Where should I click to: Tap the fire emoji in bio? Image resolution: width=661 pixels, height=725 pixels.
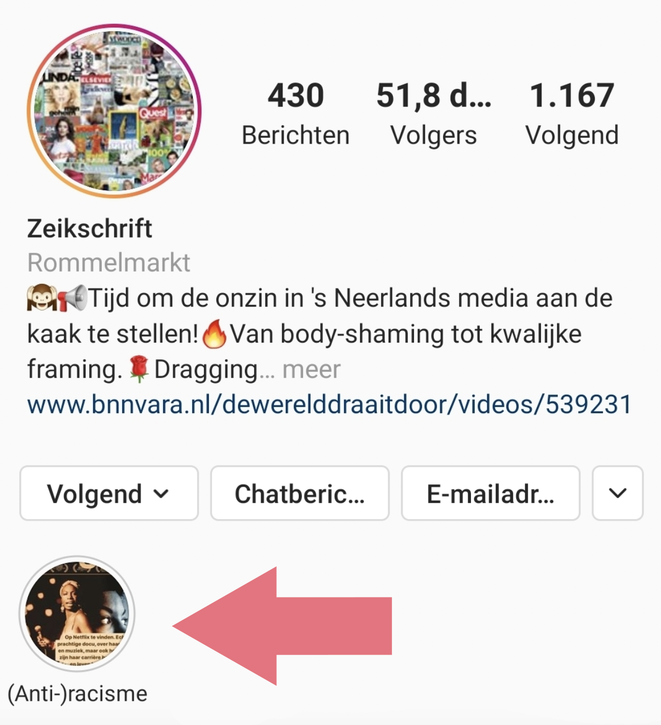tap(214, 334)
